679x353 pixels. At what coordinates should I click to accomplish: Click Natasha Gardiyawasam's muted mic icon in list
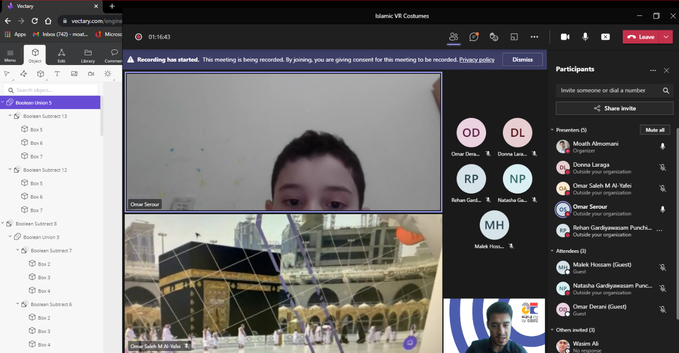pyautogui.click(x=662, y=288)
